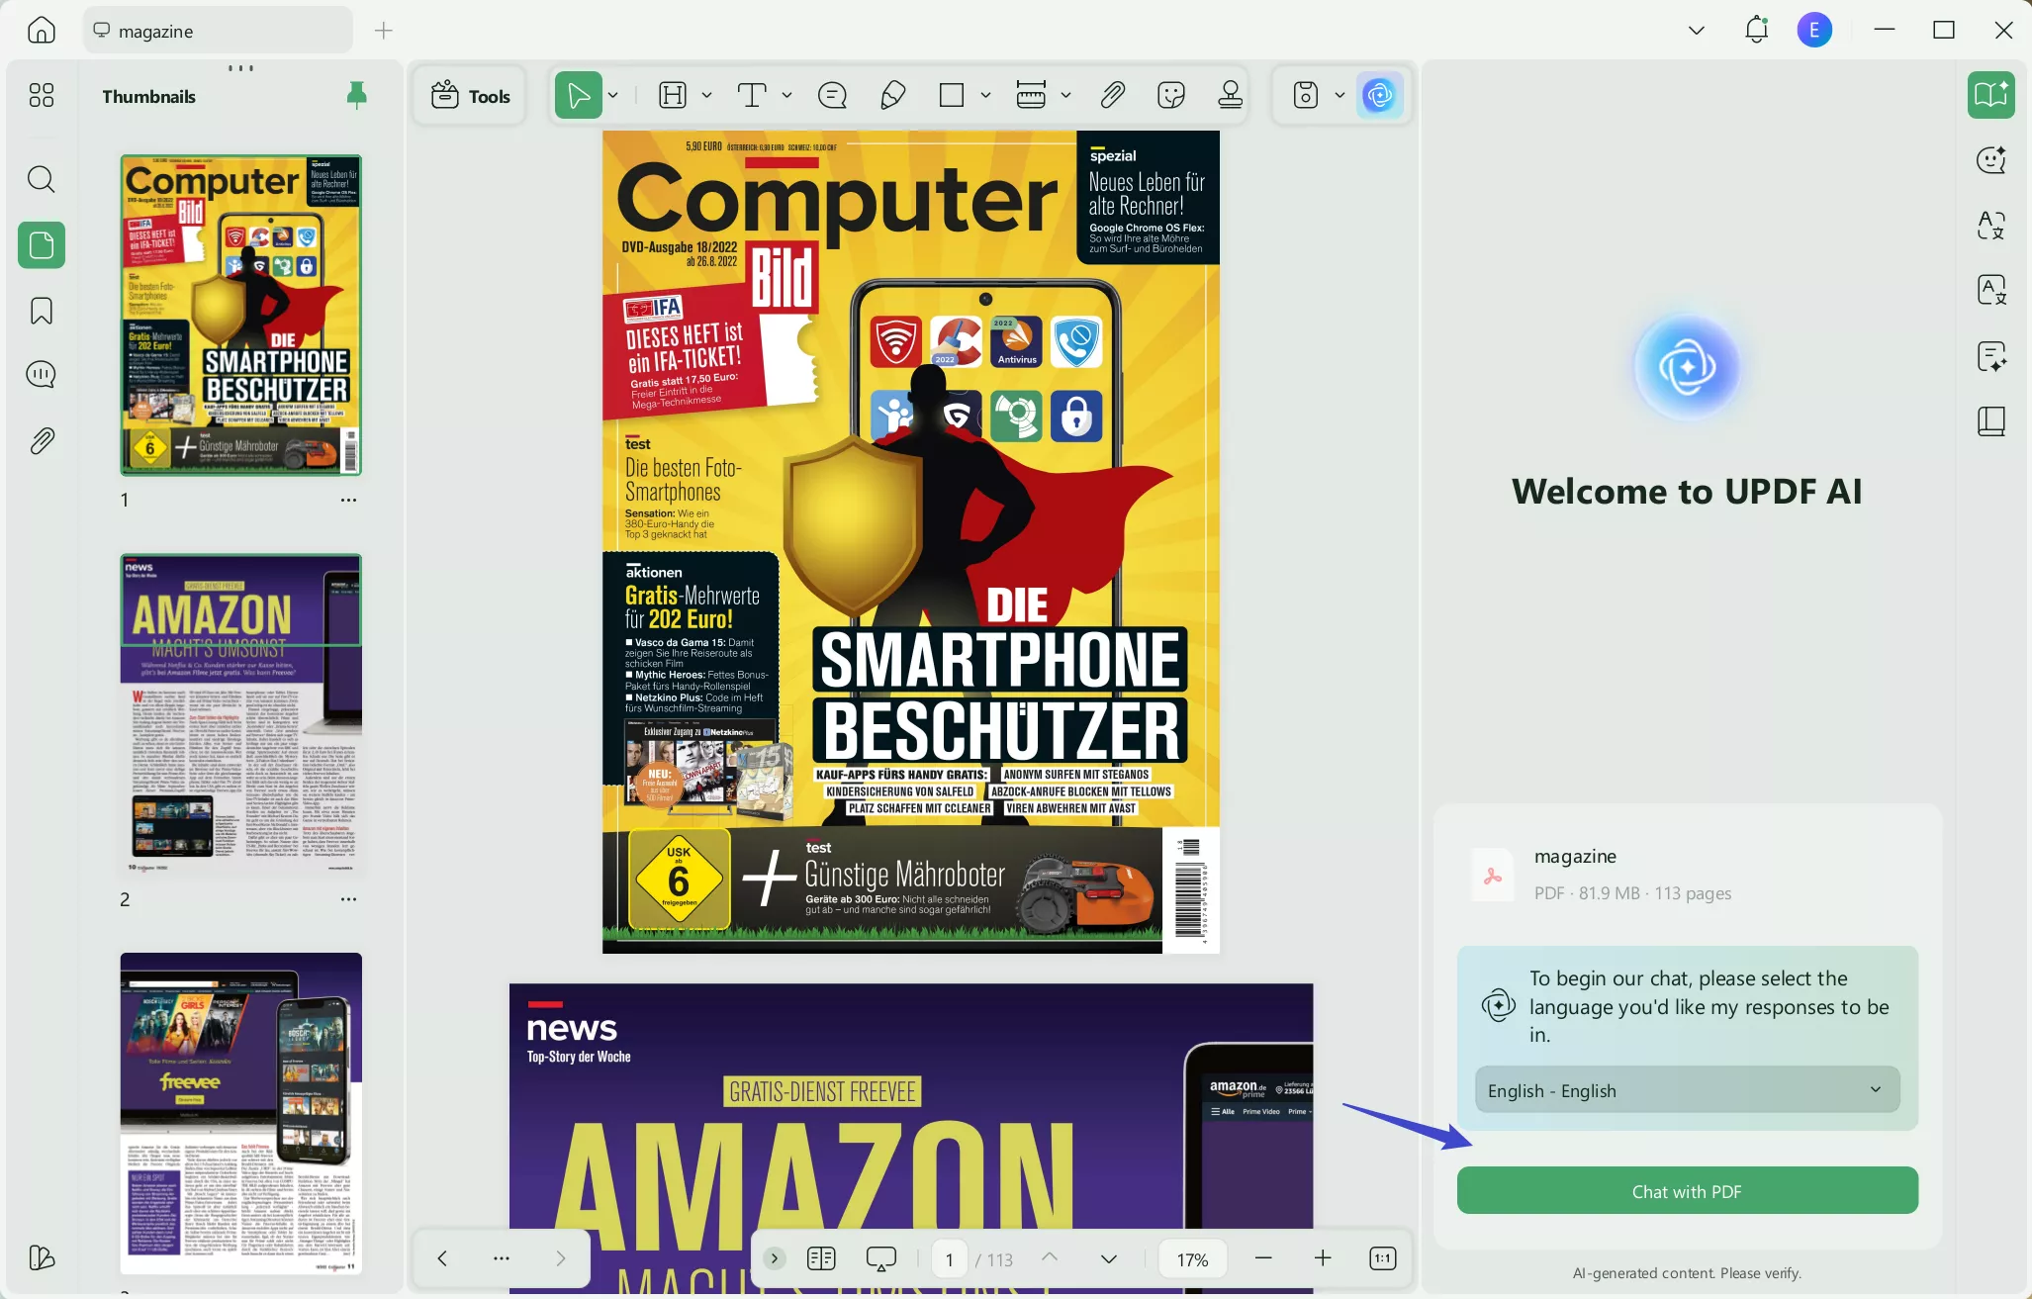Go back with previous view arrow

[x=442, y=1258]
